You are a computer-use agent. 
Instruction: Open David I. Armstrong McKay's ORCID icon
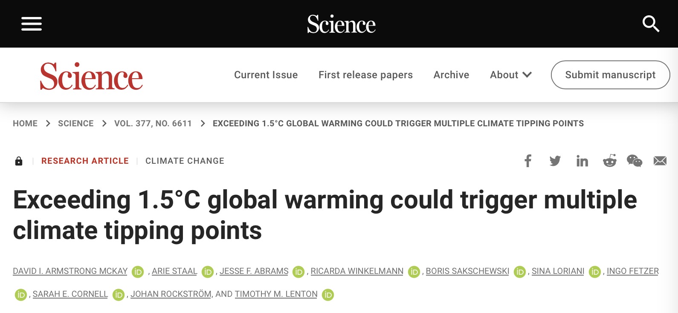point(138,272)
